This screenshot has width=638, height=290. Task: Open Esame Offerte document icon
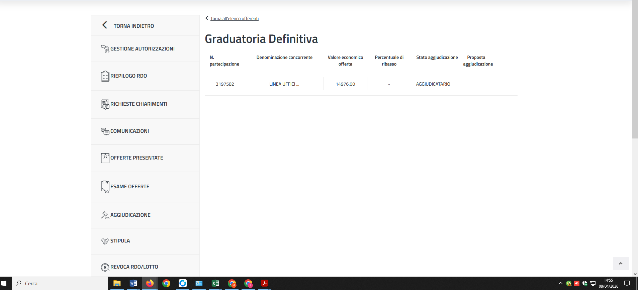105,187
